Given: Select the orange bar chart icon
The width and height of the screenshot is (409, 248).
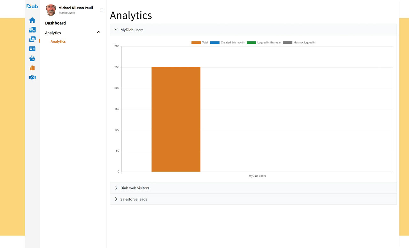Looking at the screenshot, I should [32, 68].
